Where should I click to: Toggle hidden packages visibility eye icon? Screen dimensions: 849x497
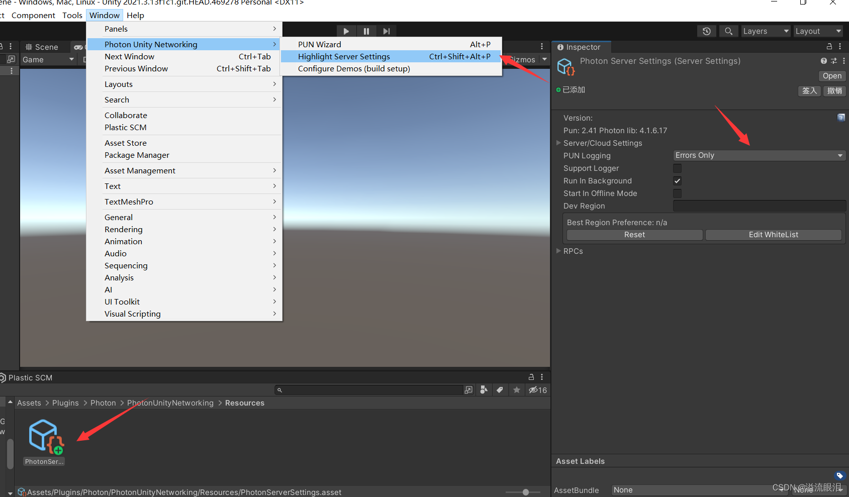click(x=537, y=390)
